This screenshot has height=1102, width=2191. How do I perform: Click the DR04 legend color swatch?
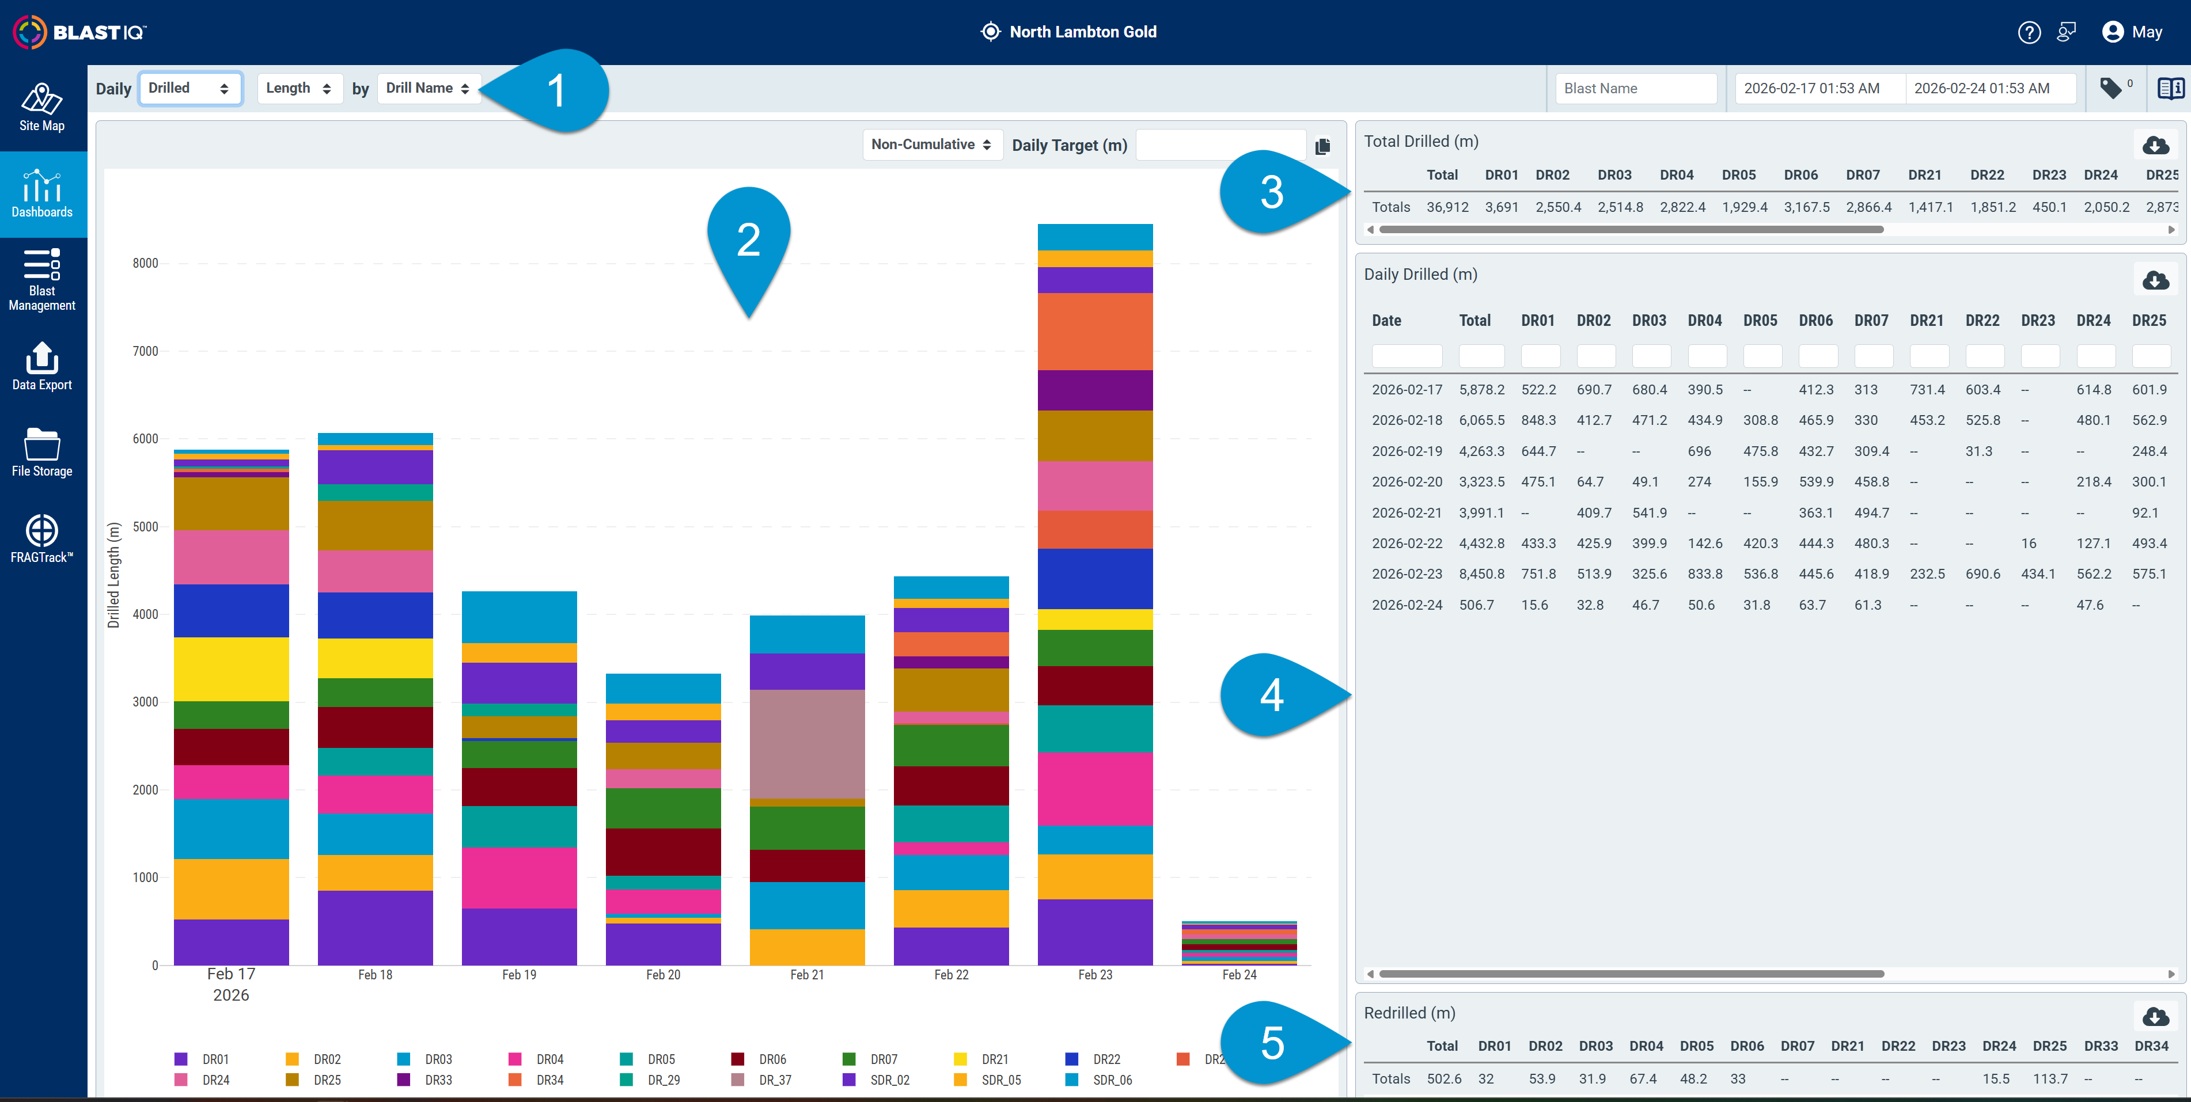tap(514, 1059)
